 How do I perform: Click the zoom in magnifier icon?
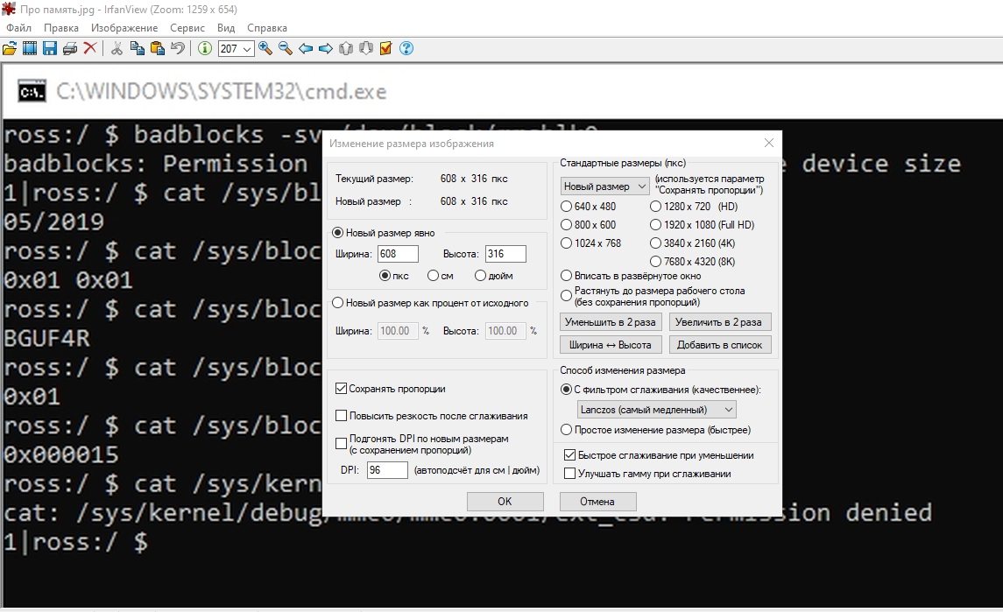[x=265, y=49]
